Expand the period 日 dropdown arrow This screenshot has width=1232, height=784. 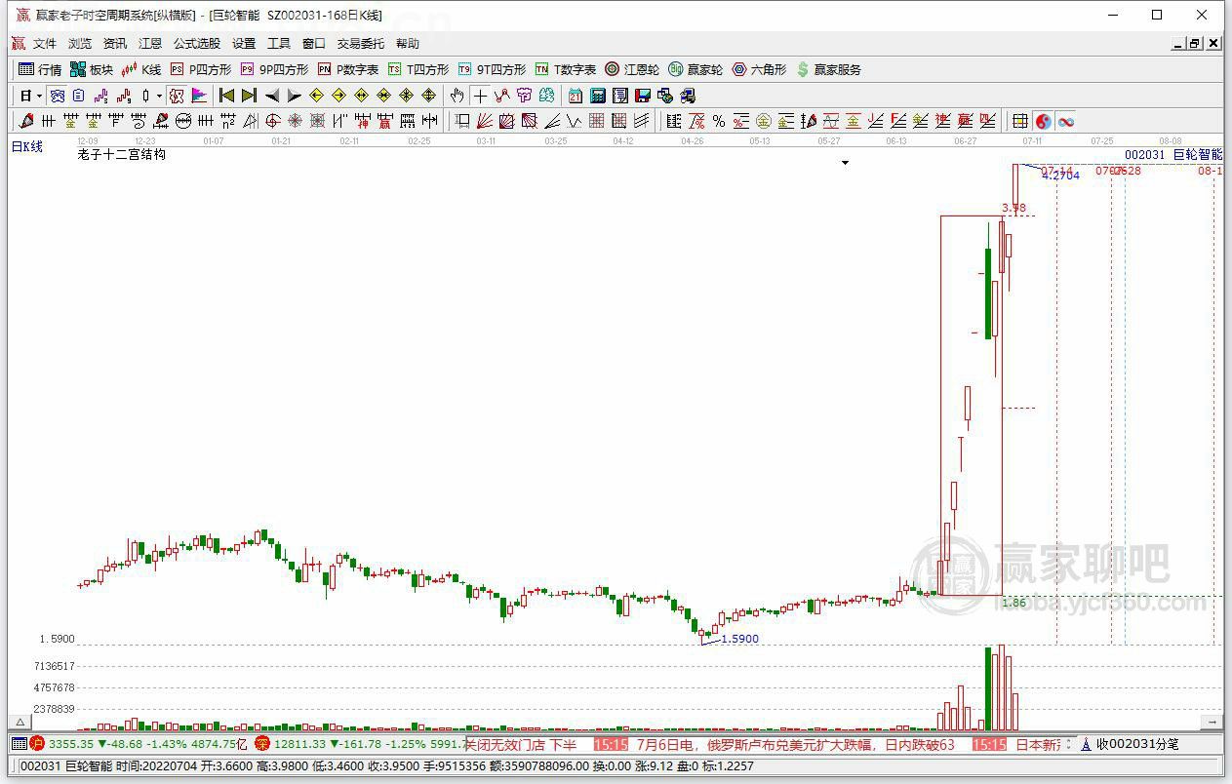(40, 96)
